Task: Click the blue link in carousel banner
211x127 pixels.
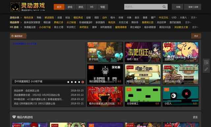Action: pos(25,44)
